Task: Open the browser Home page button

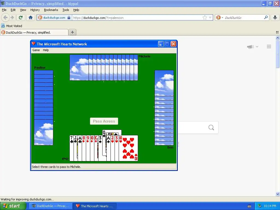Action: 31,17
